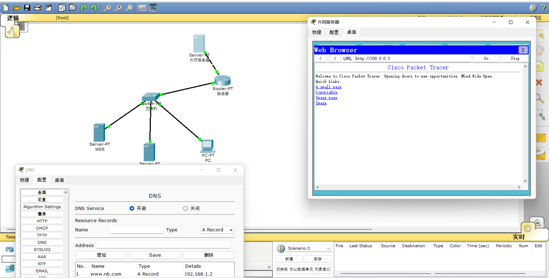Click the URL field in Web Browser
The width and height of the screenshot is (549, 278).
pos(412,58)
